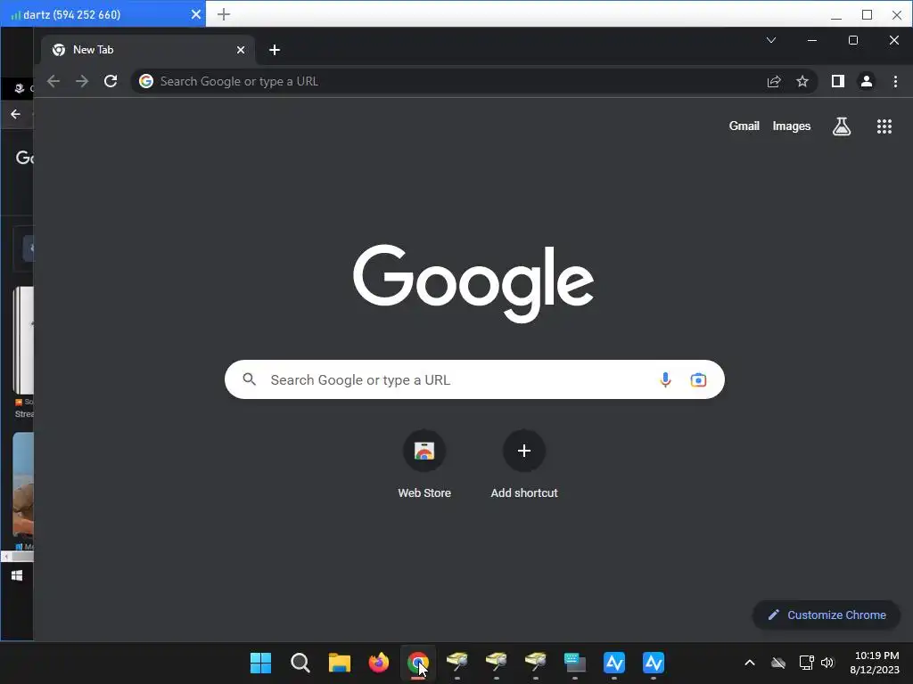The width and height of the screenshot is (913, 684).
Task: Open the Google apps grid
Action: 884,126
